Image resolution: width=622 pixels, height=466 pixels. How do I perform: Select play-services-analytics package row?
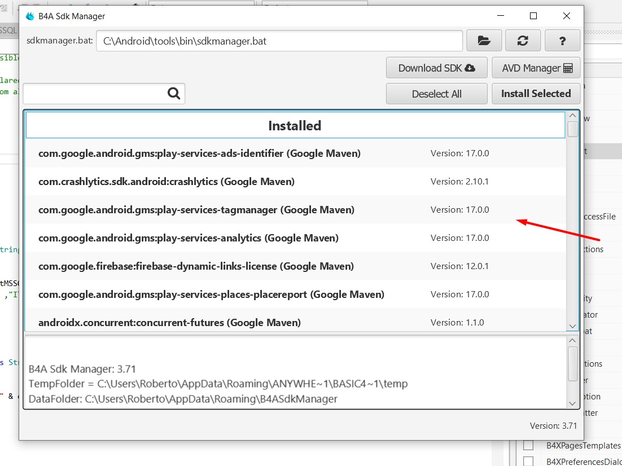[295, 238]
